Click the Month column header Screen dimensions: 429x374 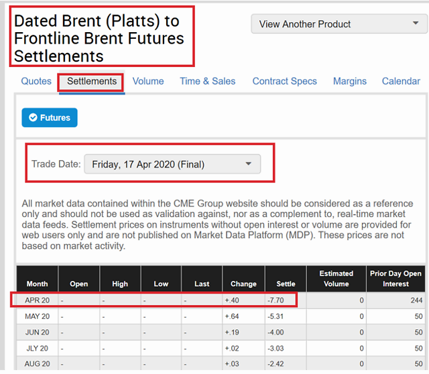38,279
